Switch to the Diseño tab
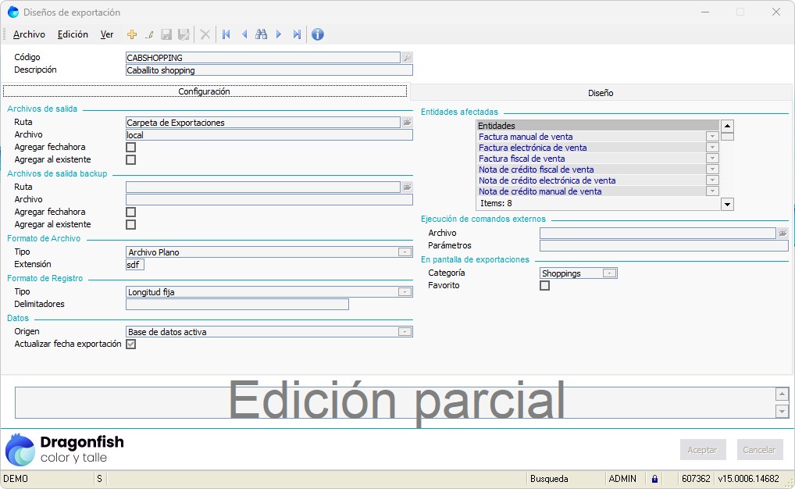795x489 pixels. tap(601, 93)
